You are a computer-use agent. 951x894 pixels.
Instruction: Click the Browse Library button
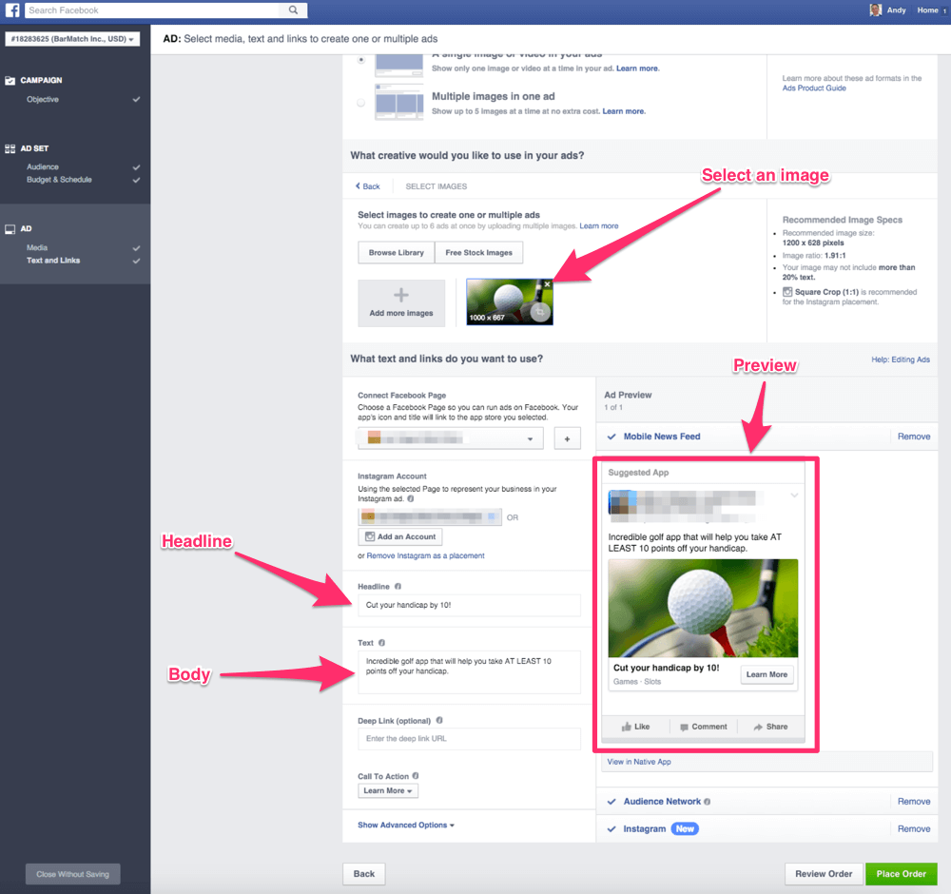pyautogui.click(x=396, y=253)
